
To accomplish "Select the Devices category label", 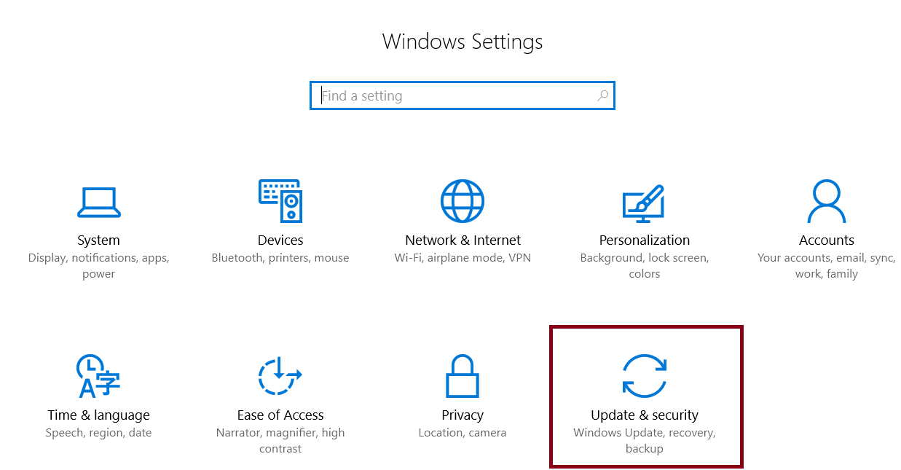I will [x=280, y=240].
